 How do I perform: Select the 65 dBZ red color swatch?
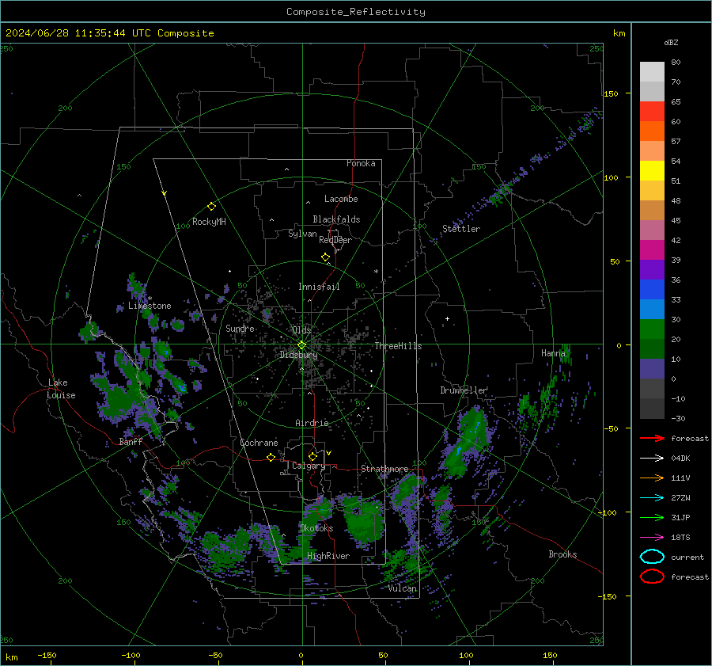[x=652, y=112]
